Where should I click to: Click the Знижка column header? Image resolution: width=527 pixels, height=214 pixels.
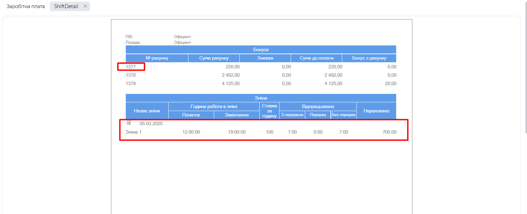[x=265, y=58]
